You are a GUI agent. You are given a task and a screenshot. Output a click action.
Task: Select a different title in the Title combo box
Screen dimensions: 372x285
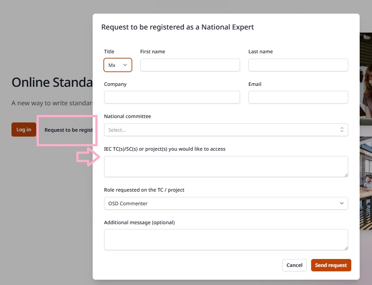point(117,65)
